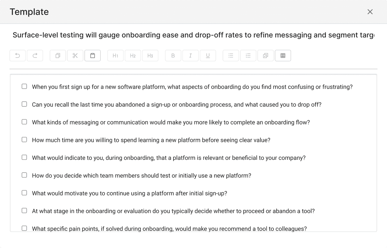Check the 'most confusing or frustrating' question box
Viewport: 387px width, 248px height.
click(x=24, y=86)
